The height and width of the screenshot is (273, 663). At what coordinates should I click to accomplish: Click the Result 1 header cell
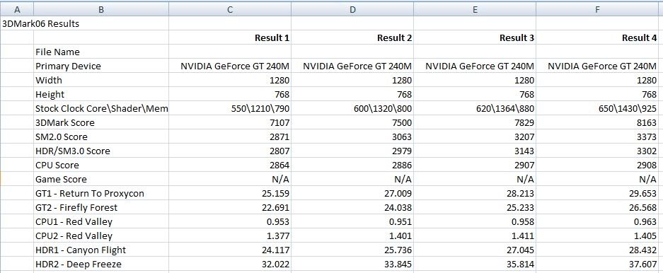(230, 37)
